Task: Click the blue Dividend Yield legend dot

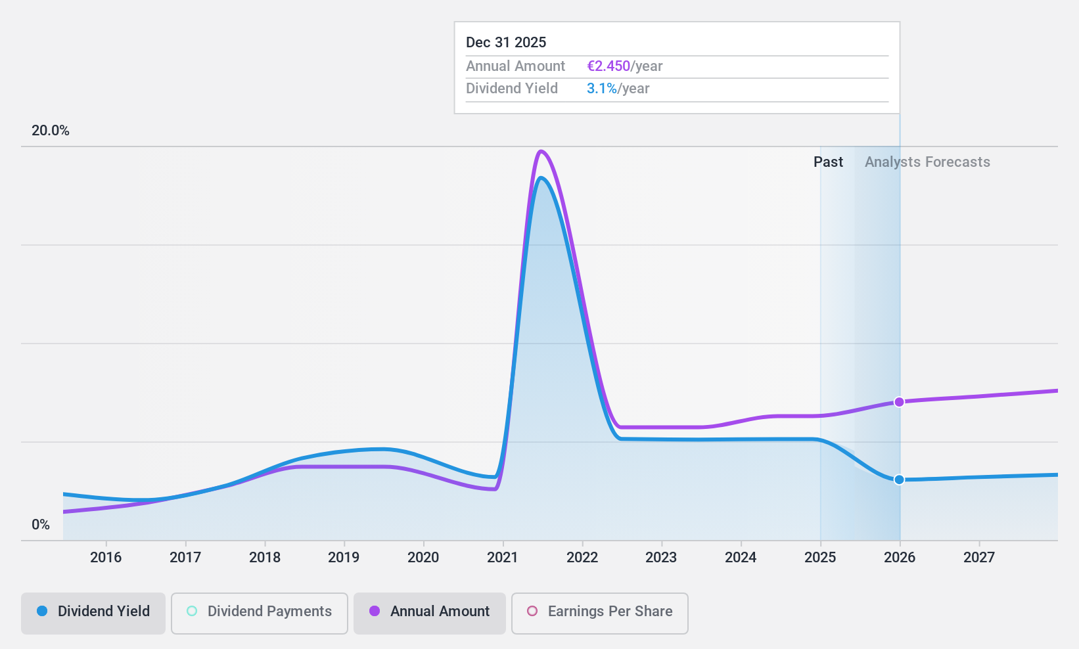Action: coord(42,611)
